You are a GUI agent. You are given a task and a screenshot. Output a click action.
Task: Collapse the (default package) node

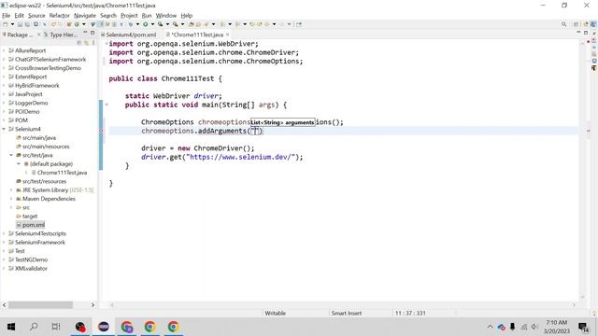click(19, 164)
